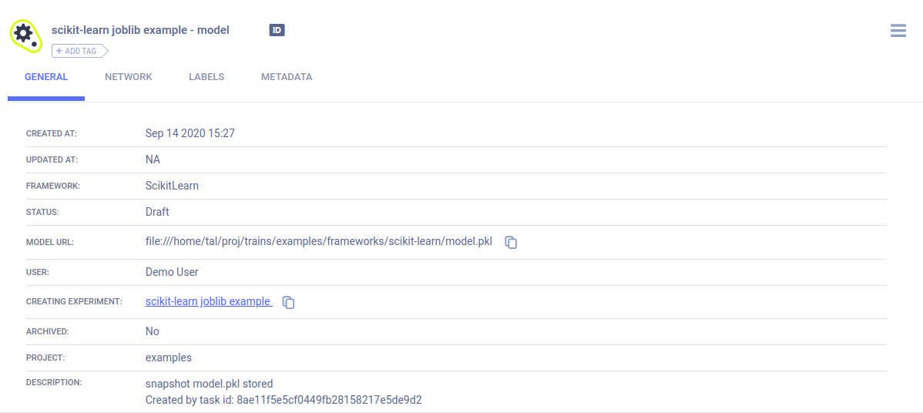The height and width of the screenshot is (413, 923).
Task: Click the Draft status value
Action: click(157, 212)
